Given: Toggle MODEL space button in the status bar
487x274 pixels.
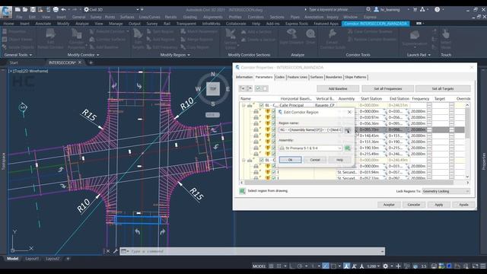Looking at the screenshot, I should (x=259, y=266).
